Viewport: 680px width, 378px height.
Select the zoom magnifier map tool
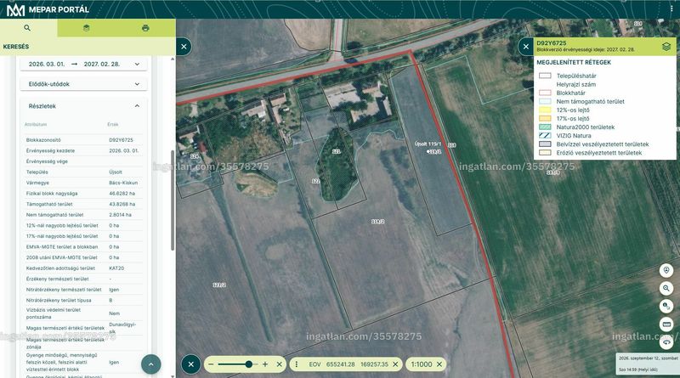tap(666, 288)
